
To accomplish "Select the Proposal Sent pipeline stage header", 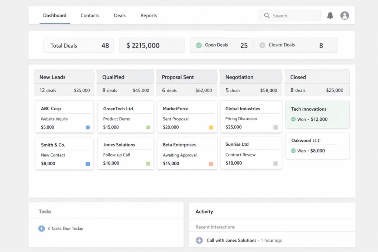I will 186,77.
